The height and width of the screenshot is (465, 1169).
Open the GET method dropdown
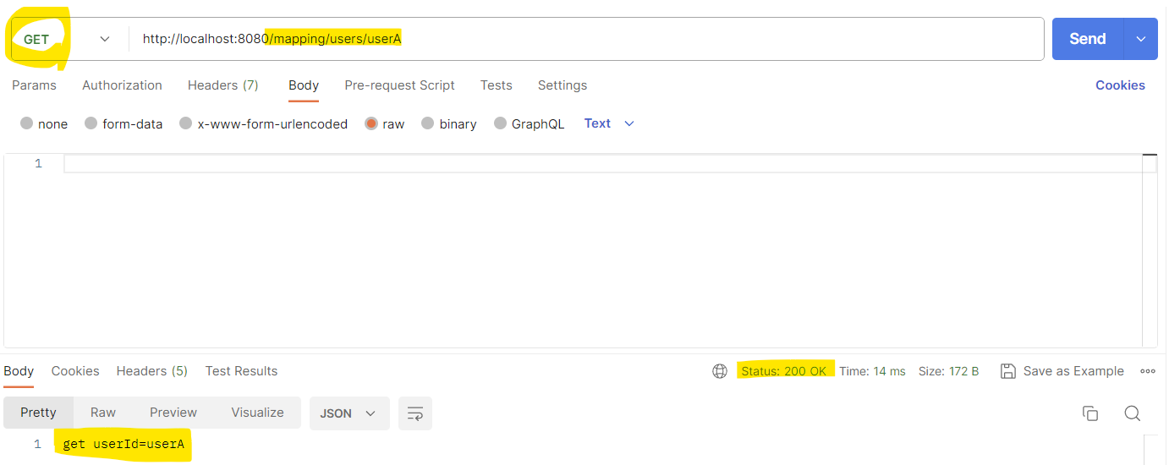pos(68,39)
